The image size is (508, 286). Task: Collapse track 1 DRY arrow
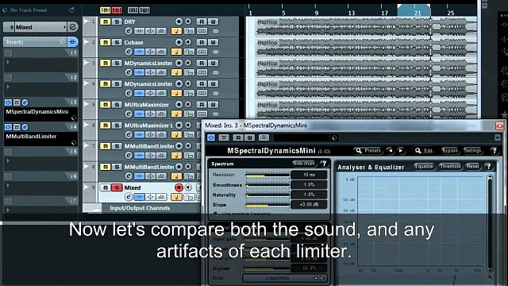click(x=87, y=21)
